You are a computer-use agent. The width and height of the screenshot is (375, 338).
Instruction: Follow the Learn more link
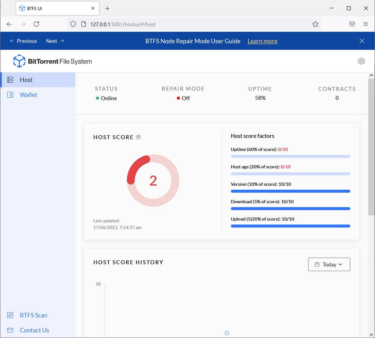[262, 41]
